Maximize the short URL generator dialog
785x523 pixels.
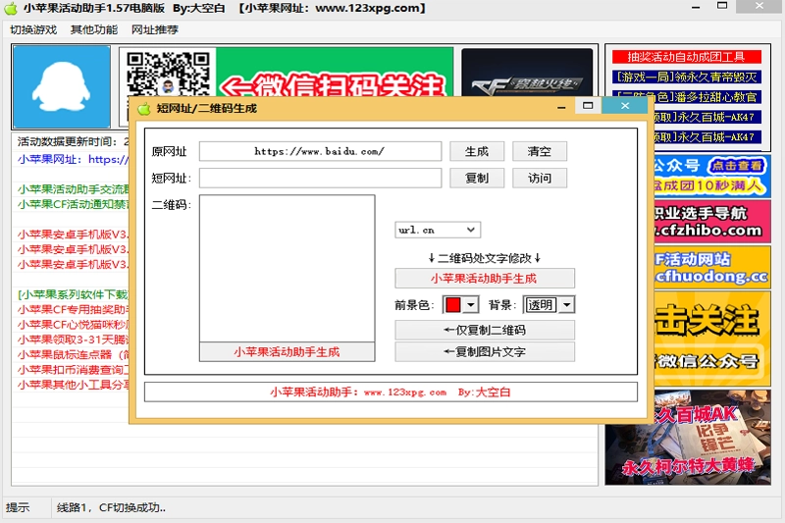click(x=588, y=106)
